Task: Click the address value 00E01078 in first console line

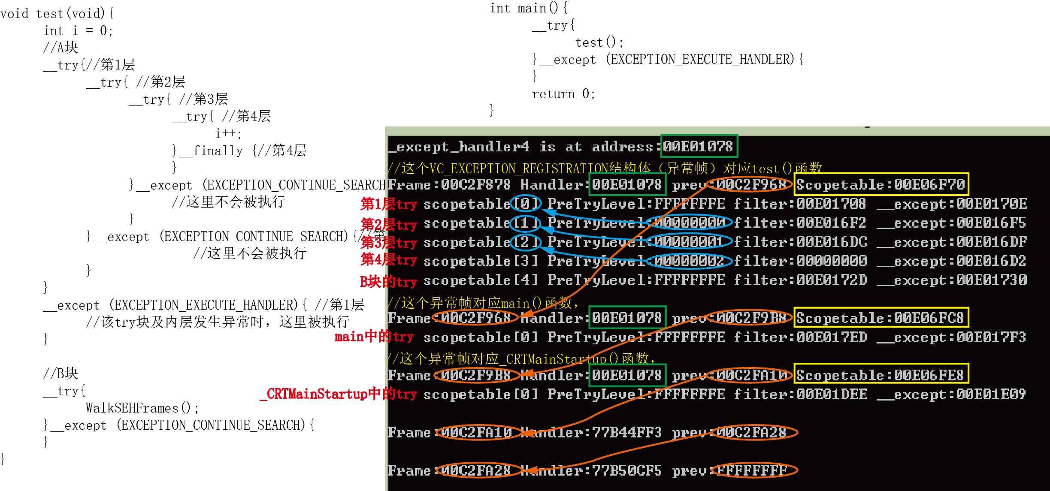Action: point(699,147)
